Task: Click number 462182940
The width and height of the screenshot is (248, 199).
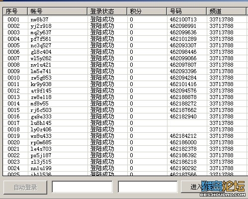Action: (183, 116)
